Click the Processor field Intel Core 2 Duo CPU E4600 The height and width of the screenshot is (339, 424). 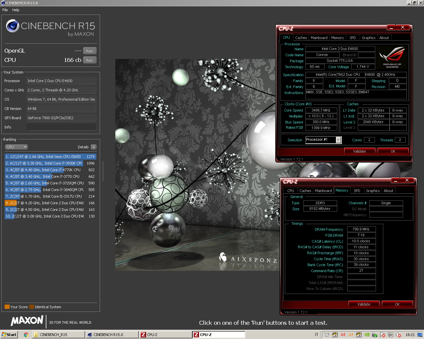coord(61,81)
